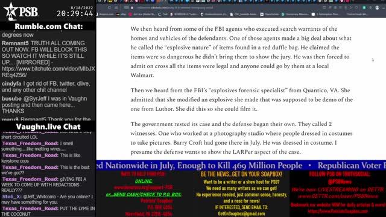Click the green extension icon in toolbar
386x217 pixels.
364,8
